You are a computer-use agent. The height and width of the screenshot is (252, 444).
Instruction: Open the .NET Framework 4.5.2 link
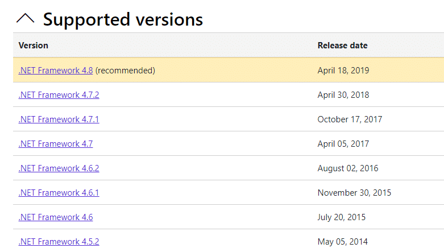click(59, 242)
